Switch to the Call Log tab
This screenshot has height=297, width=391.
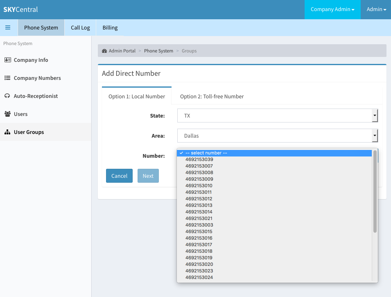coord(80,27)
